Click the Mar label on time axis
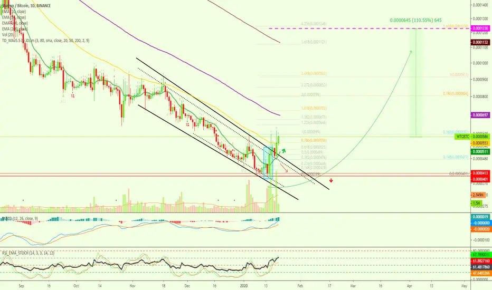The height and width of the screenshot is (290, 492). click(353, 286)
